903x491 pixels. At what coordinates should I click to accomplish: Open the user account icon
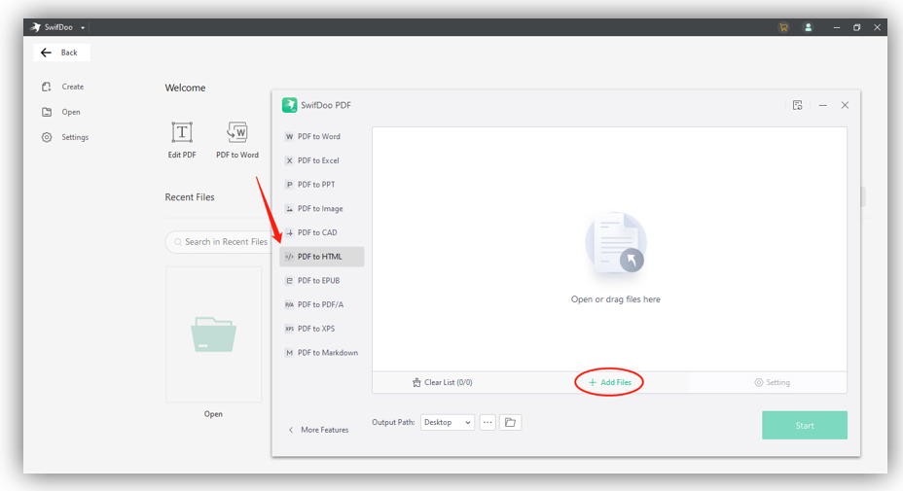(808, 27)
